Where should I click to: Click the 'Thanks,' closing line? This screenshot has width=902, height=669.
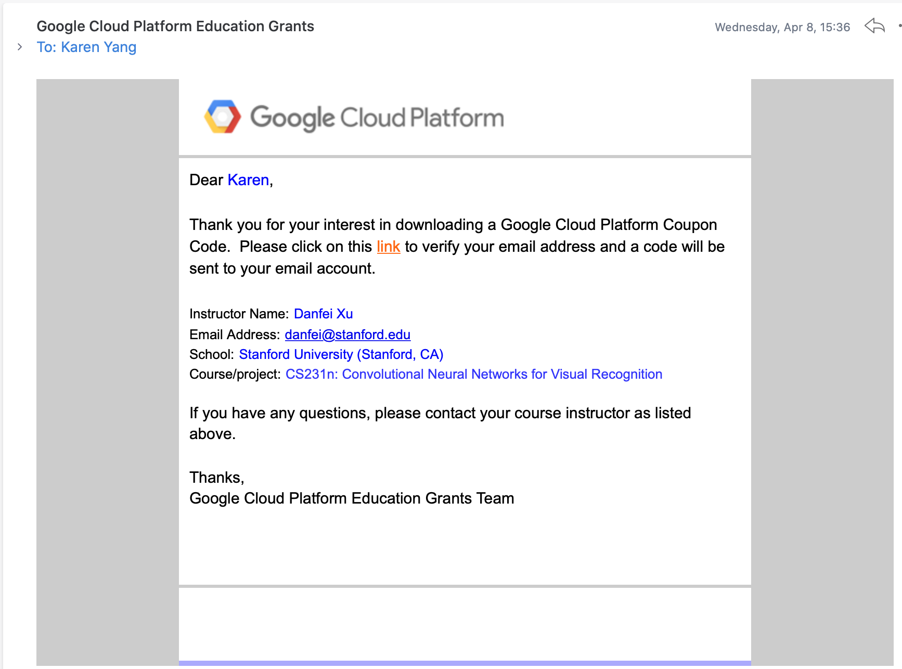[216, 478]
